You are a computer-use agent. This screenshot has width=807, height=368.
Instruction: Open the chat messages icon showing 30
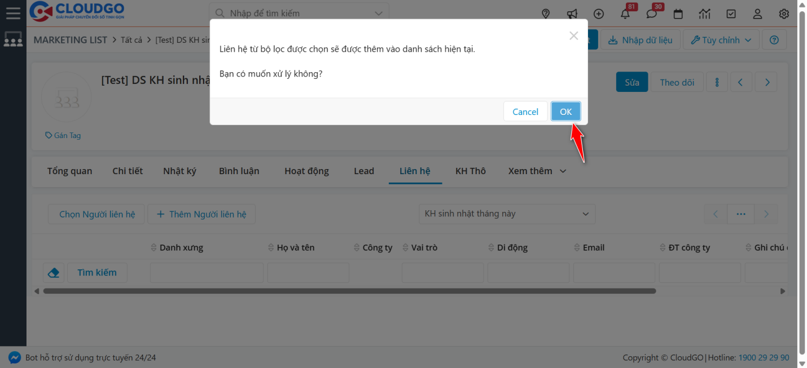[x=652, y=14]
